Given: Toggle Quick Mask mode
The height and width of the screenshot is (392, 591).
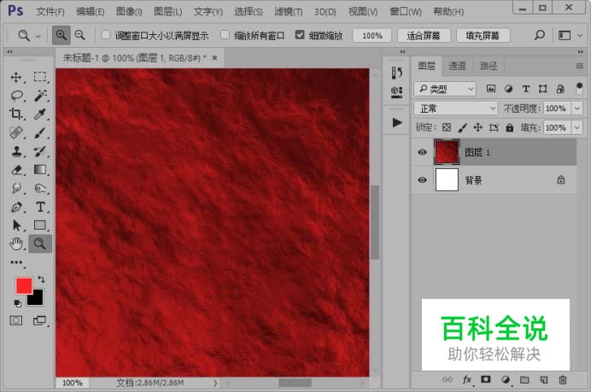Looking at the screenshot, I should click(x=16, y=321).
